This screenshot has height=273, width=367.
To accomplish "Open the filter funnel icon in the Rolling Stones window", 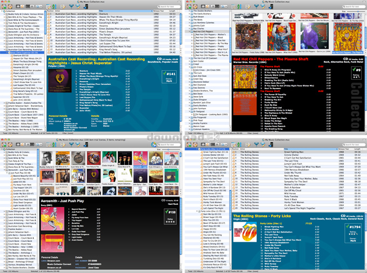I will (256, 144).
